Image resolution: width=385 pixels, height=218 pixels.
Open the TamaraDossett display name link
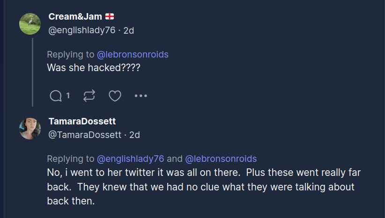click(x=82, y=121)
